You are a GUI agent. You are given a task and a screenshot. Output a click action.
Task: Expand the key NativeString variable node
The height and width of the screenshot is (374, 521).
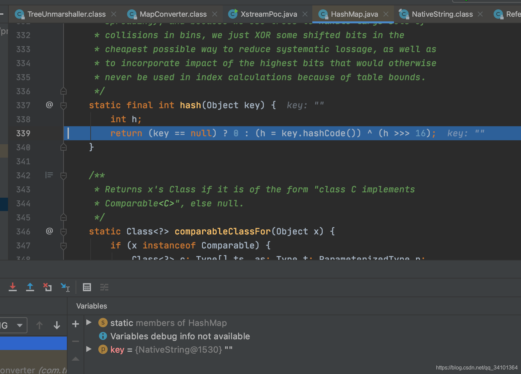[x=89, y=349]
